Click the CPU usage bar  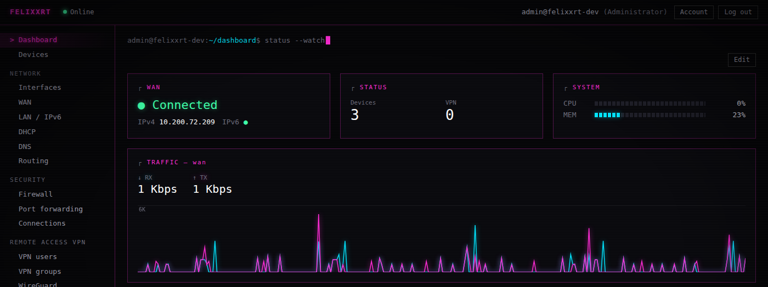coord(650,104)
